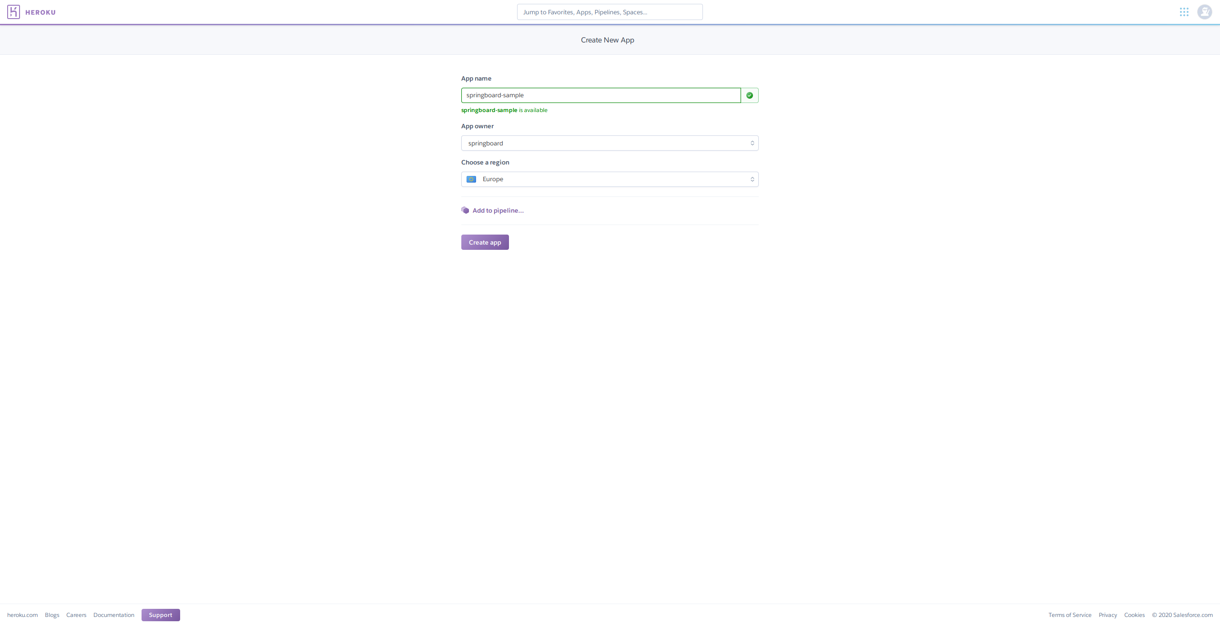
Task: Click the Create app button
Action: [485, 242]
